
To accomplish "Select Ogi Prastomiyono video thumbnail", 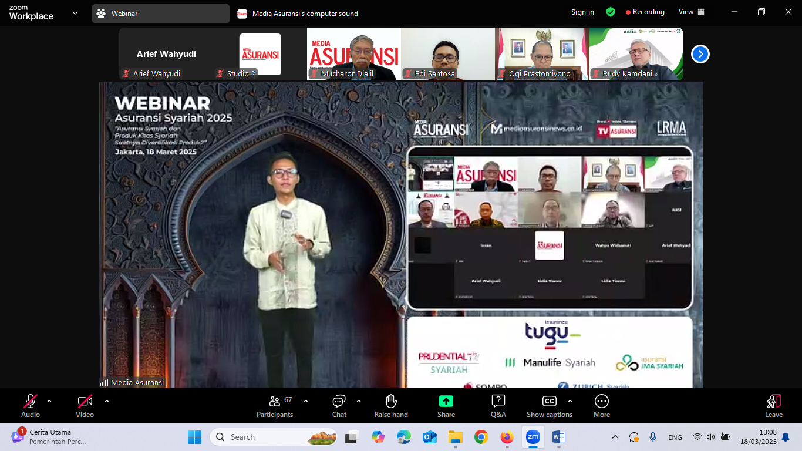I will point(542,54).
